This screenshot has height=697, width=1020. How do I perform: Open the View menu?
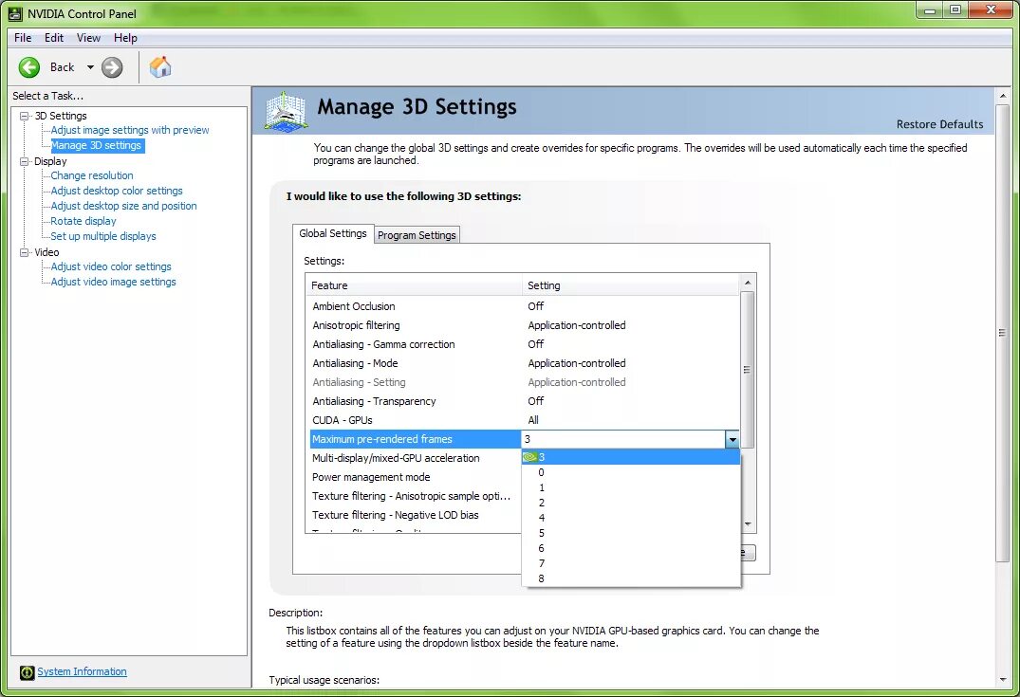coord(88,38)
